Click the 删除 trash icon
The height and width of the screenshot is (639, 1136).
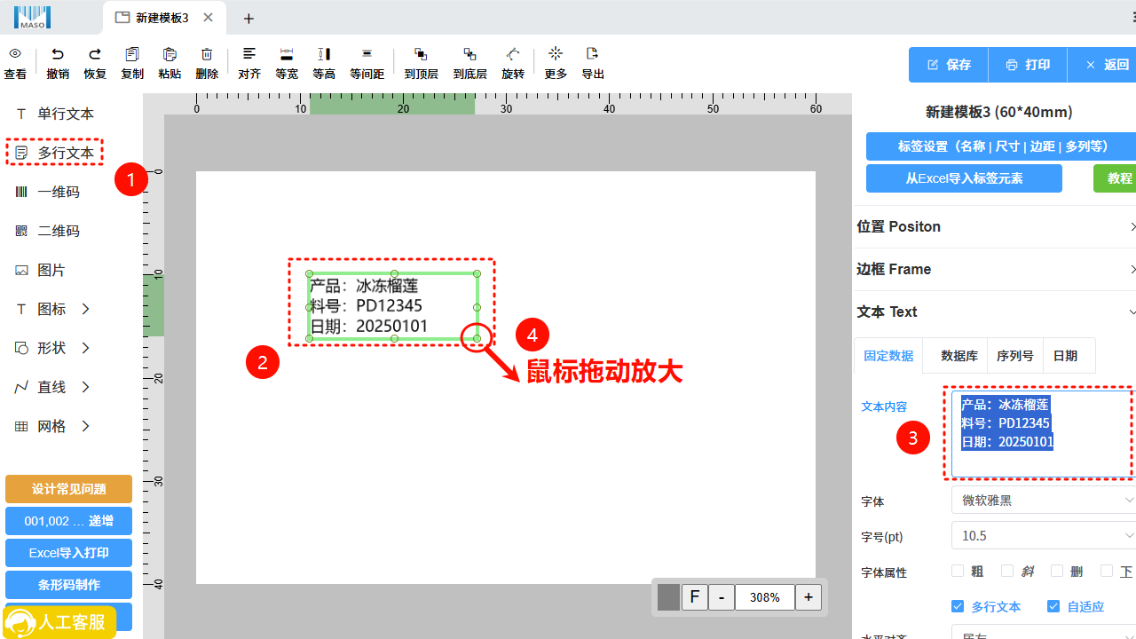[x=207, y=54]
